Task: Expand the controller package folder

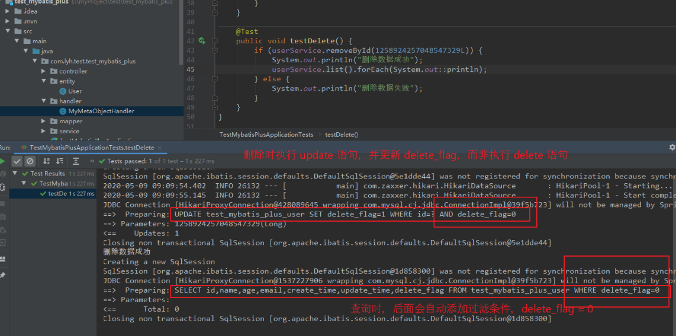Action: coord(44,71)
